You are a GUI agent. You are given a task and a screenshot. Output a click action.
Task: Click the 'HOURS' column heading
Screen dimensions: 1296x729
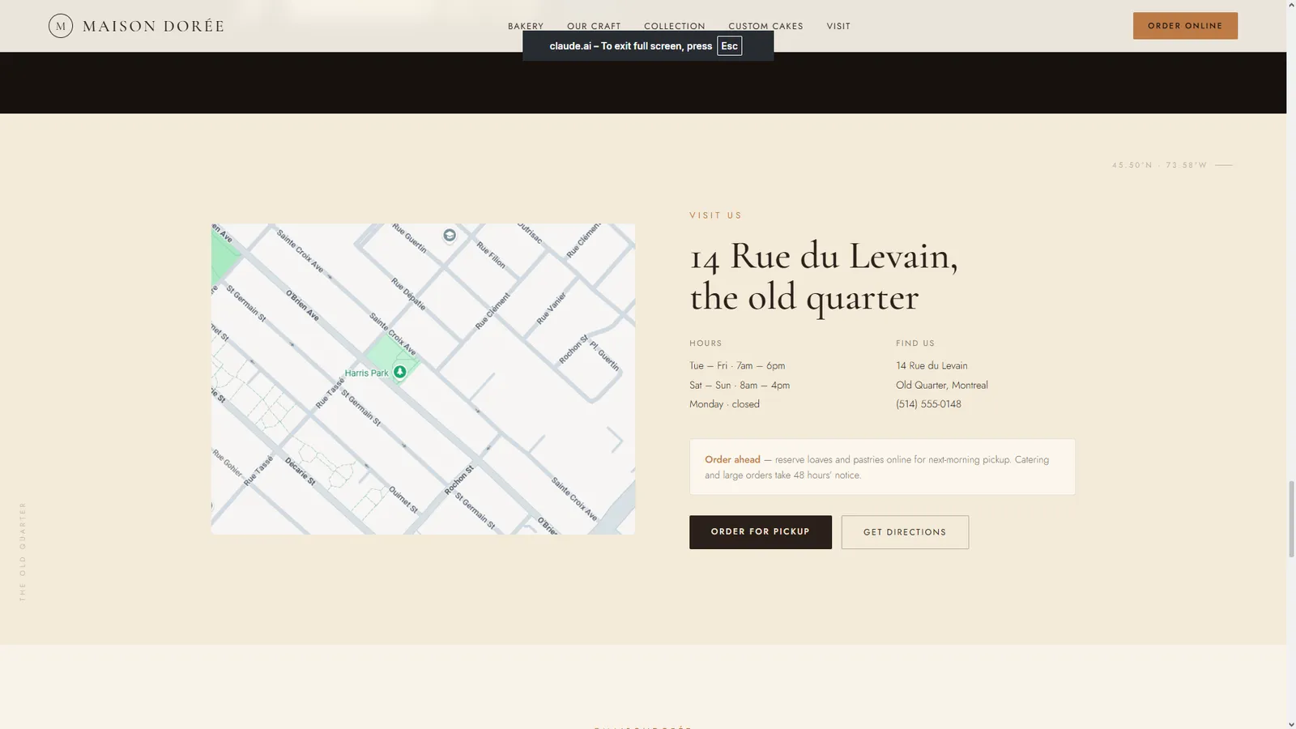[706, 343]
